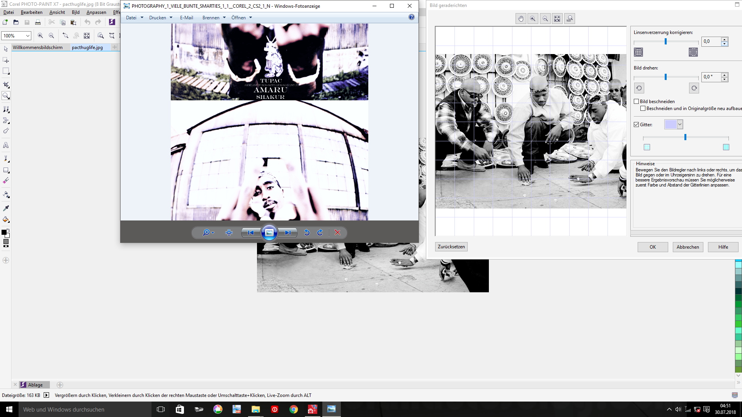
Task: Select the rectangle Mask tool
Action: click(x=6, y=71)
